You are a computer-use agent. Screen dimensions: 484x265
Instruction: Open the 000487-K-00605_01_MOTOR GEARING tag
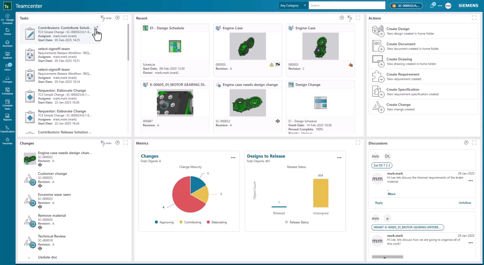click(x=407, y=227)
